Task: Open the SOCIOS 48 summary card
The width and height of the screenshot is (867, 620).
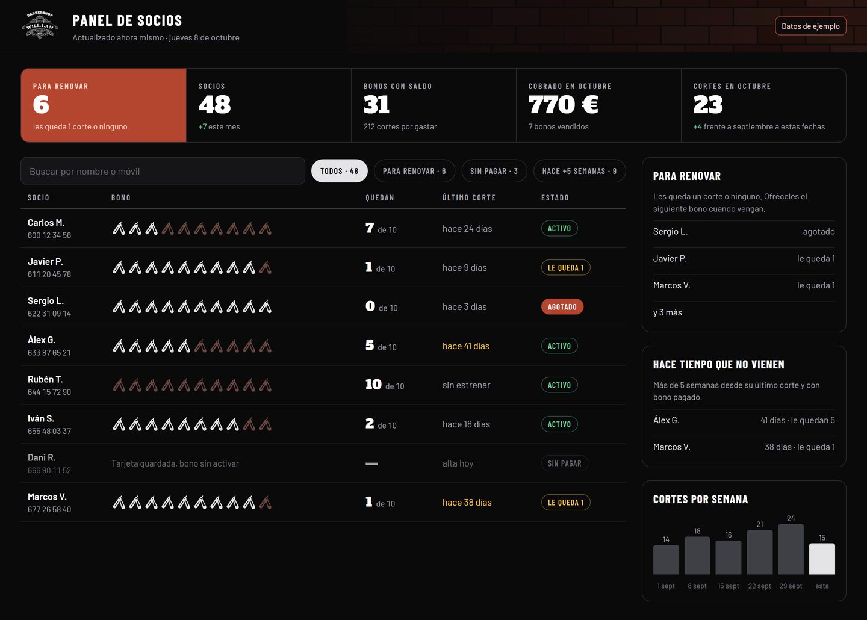Action: [x=269, y=105]
